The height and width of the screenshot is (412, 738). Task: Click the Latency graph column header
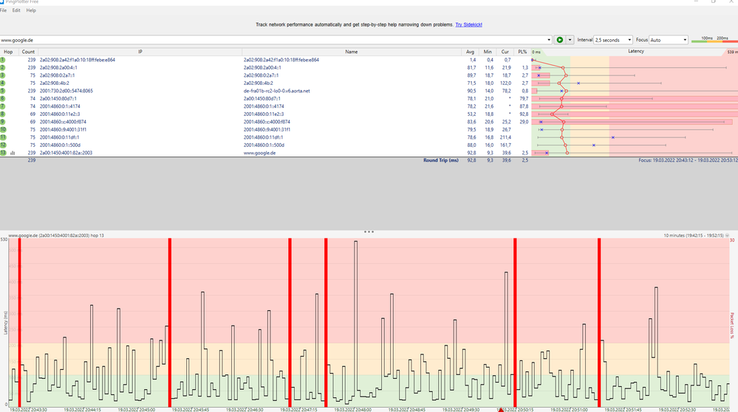click(x=635, y=52)
